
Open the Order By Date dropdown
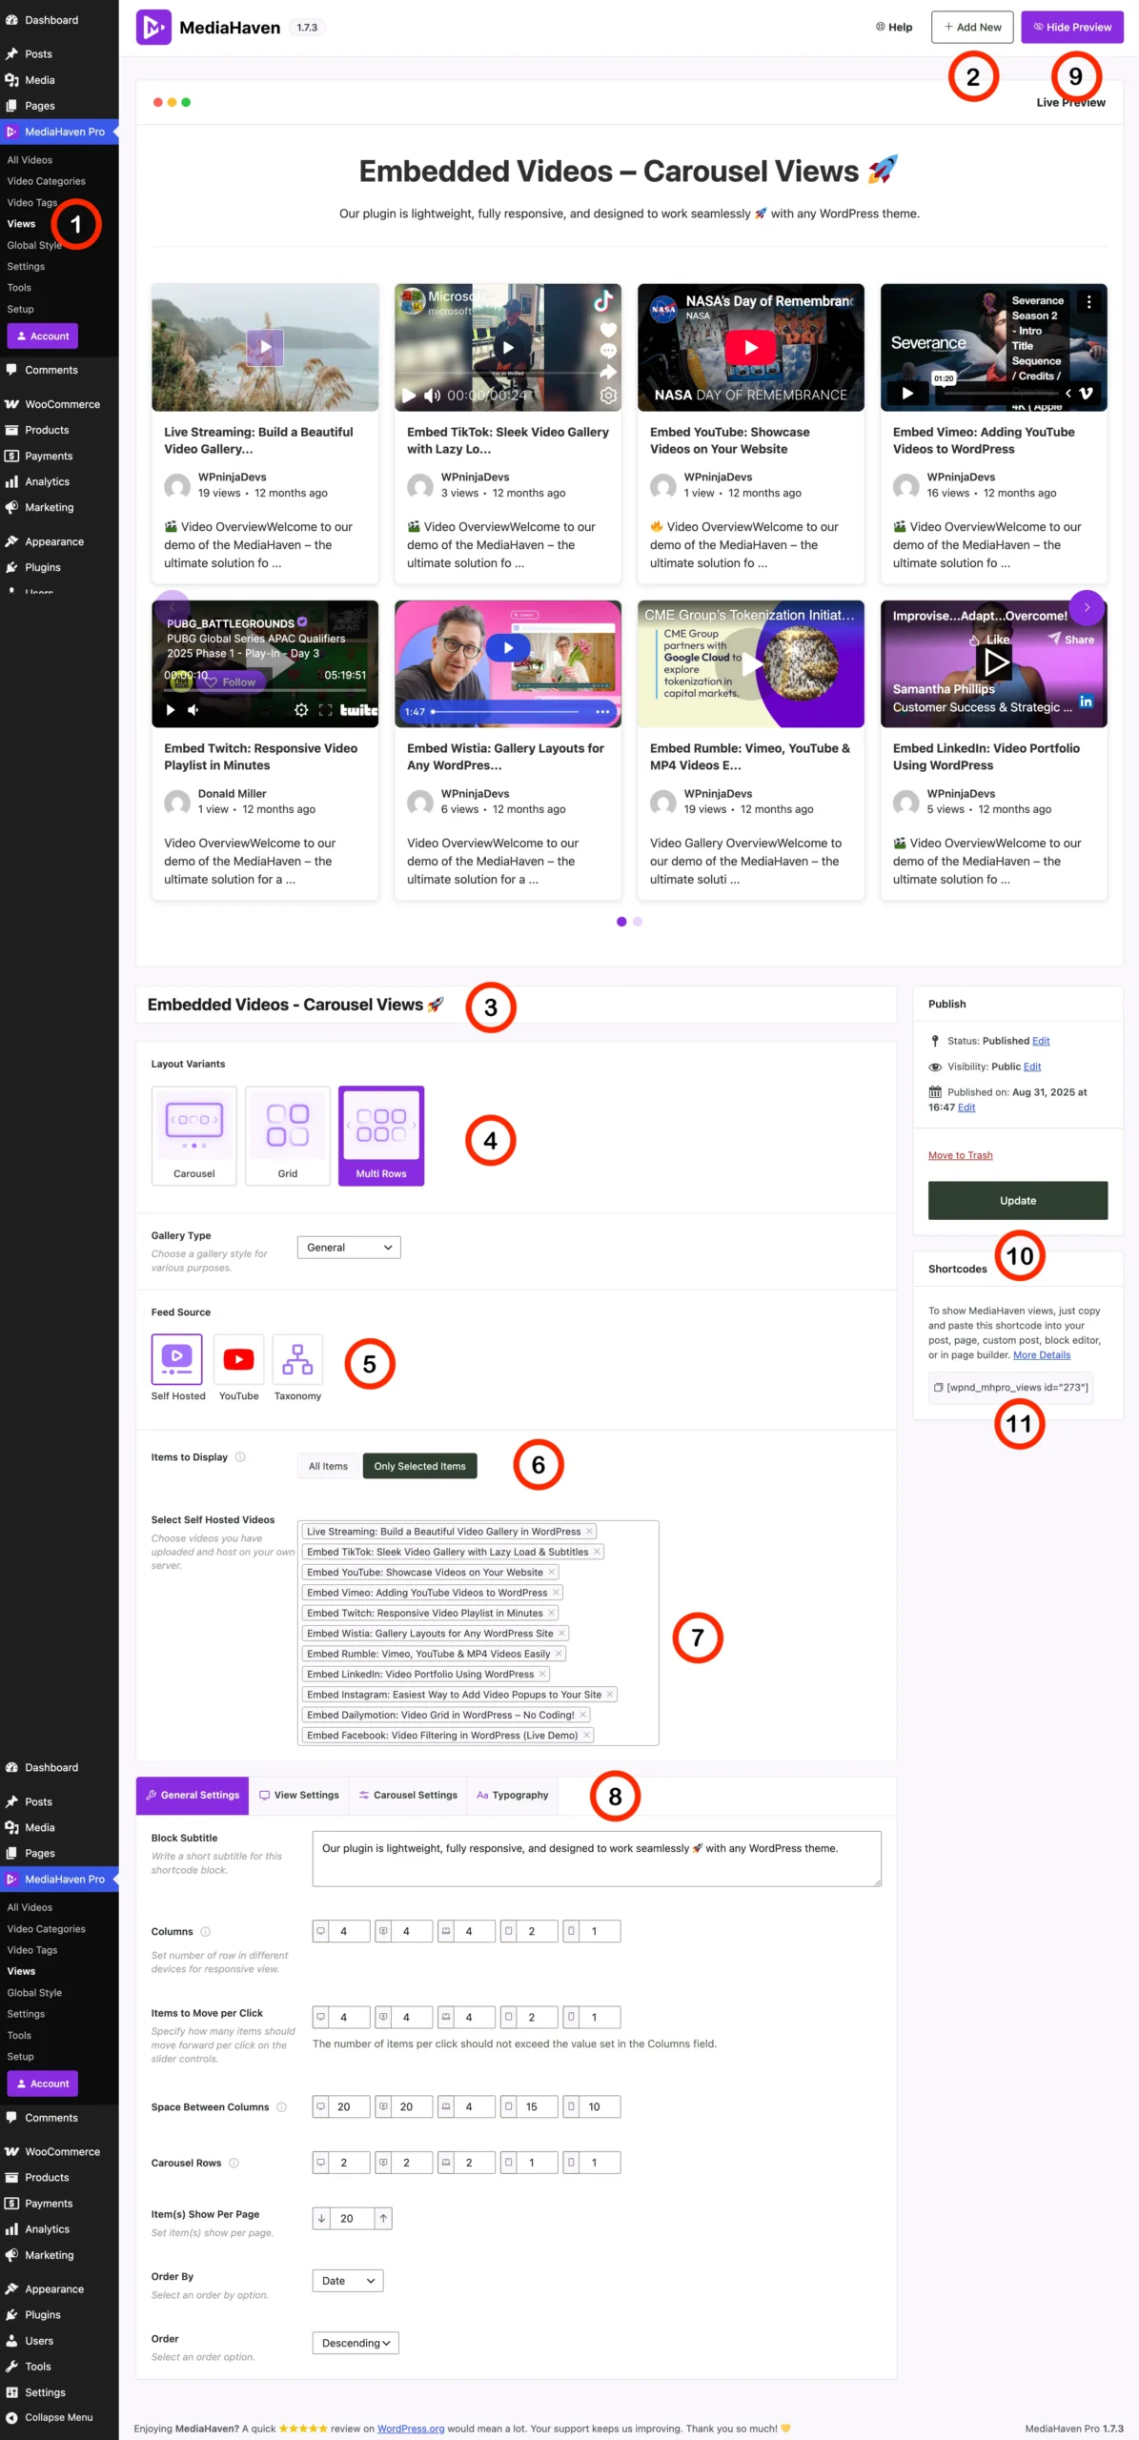(348, 2281)
